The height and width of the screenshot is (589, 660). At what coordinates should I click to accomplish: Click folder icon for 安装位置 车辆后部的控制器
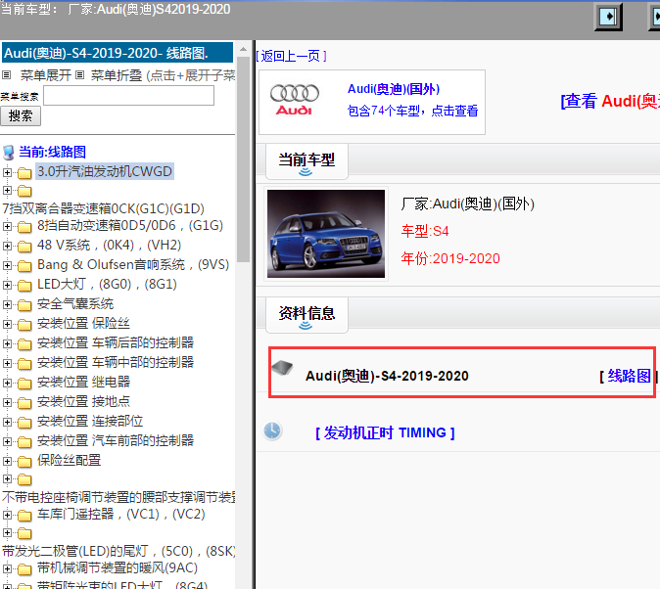pos(24,344)
